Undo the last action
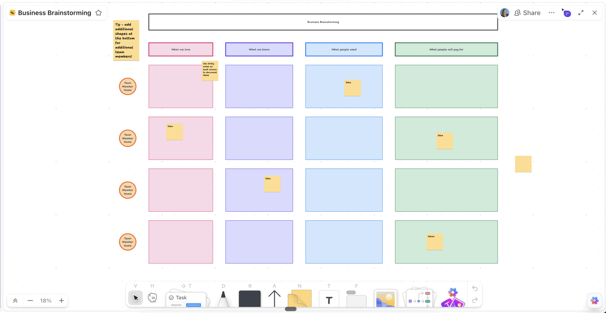The image size is (606, 313). pos(475,288)
